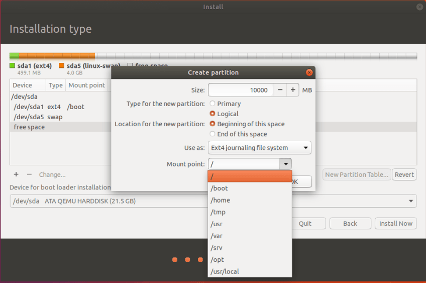Select the /dev/sda5 swap row

(61, 117)
